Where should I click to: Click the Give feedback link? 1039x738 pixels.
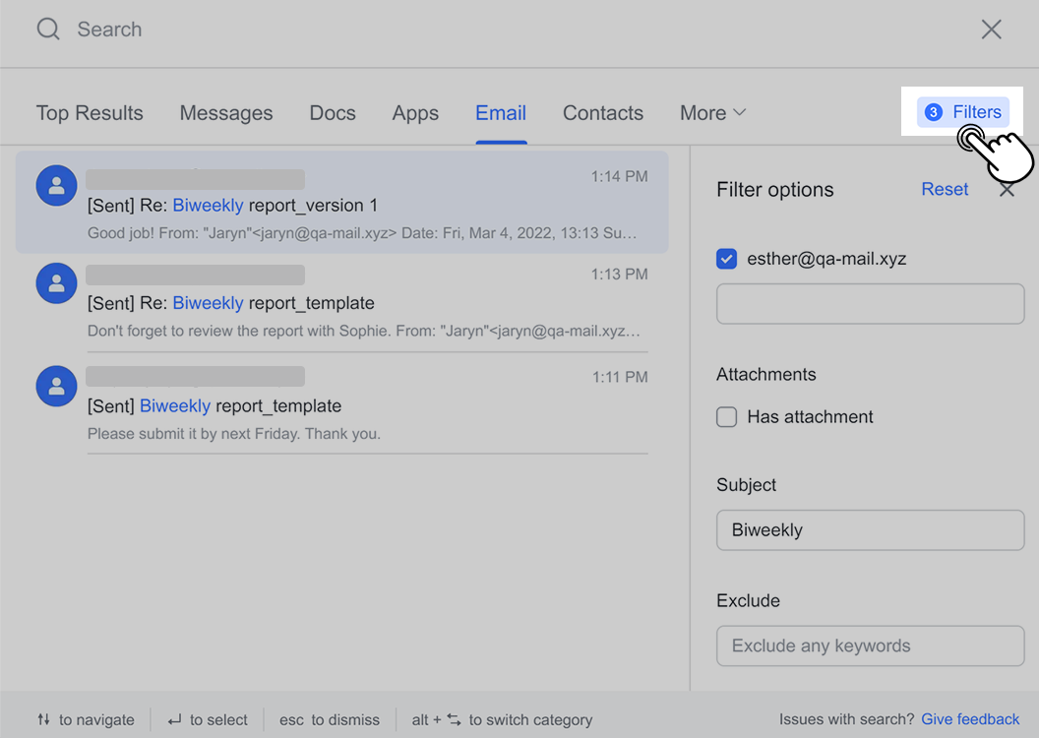pyautogui.click(x=970, y=719)
